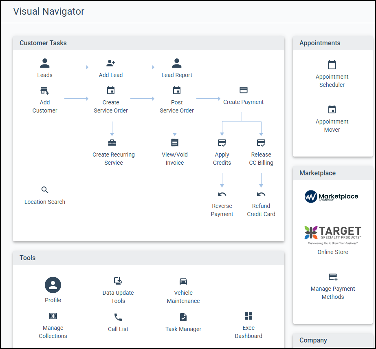Click the Vehicle Maintenance icon

(x=183, y=281)
